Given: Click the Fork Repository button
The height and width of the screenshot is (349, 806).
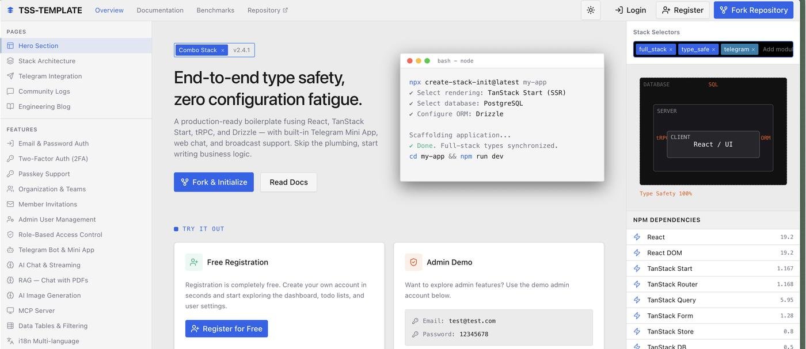Looking at the screenshot, I should click(x=754, y=10).
